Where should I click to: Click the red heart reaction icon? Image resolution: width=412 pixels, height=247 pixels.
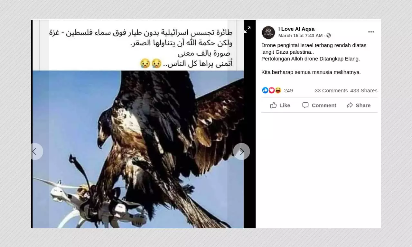272,90
